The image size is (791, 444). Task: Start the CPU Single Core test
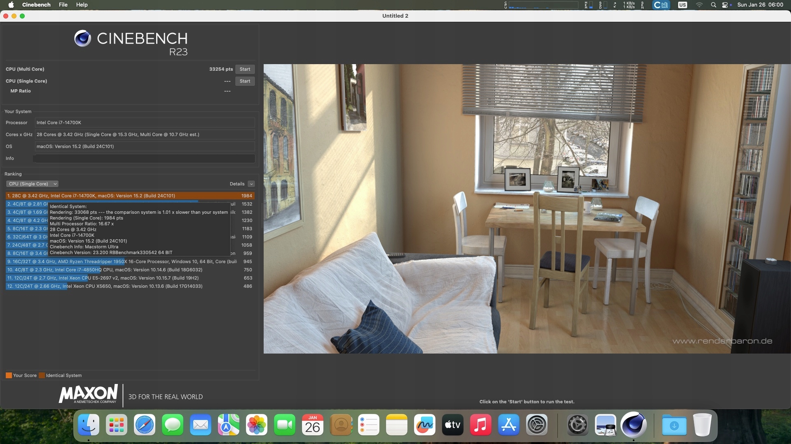coord(245,81)
